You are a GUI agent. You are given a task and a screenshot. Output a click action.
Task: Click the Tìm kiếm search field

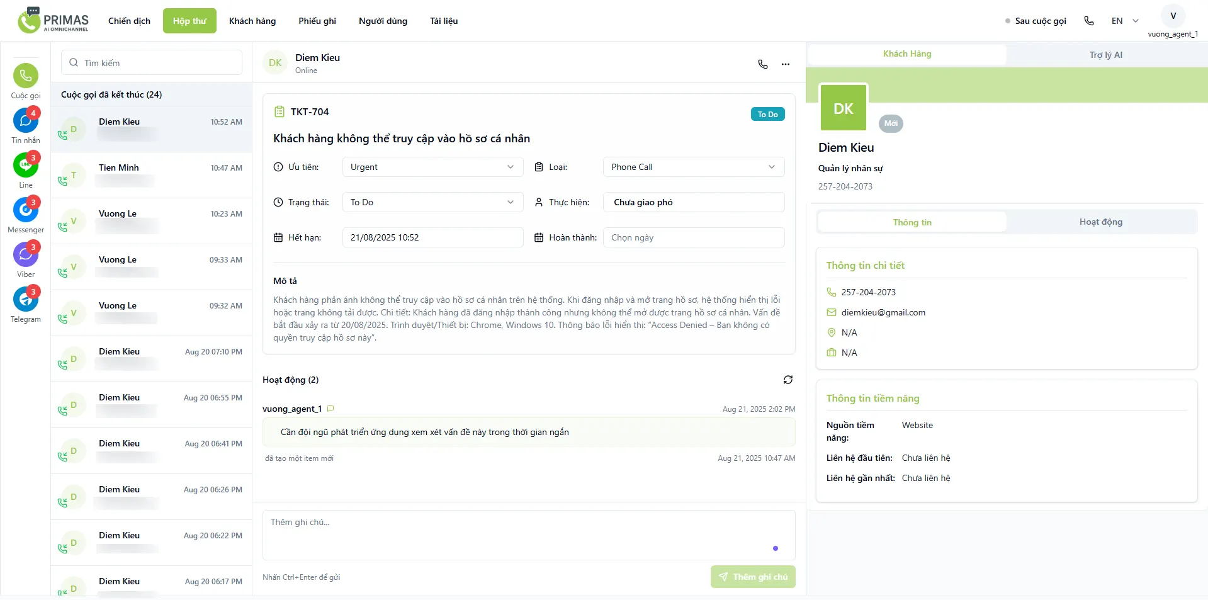pyautogui.click(x=152, y=63)
